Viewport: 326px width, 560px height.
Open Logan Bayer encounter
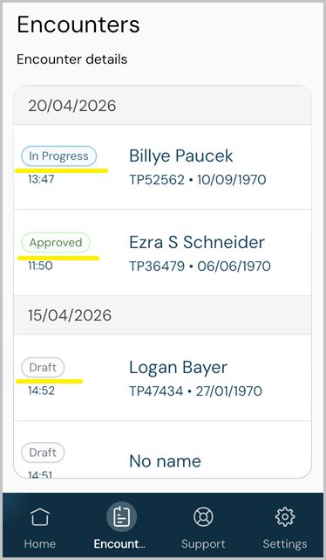[x=162, y=377]
